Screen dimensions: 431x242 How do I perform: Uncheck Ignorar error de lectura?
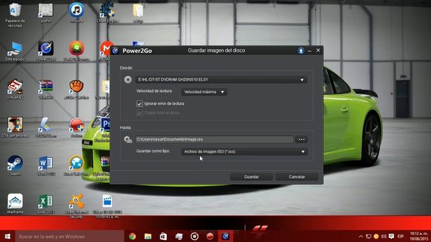pyautogui.click(x=139, y=104)
